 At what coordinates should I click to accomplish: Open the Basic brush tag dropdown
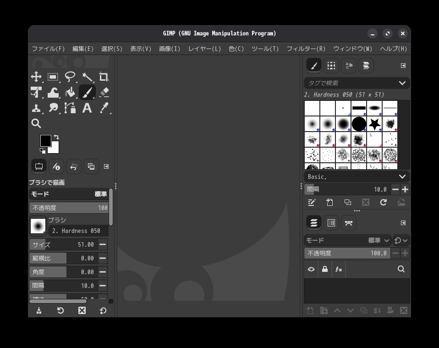pos(402,177)
